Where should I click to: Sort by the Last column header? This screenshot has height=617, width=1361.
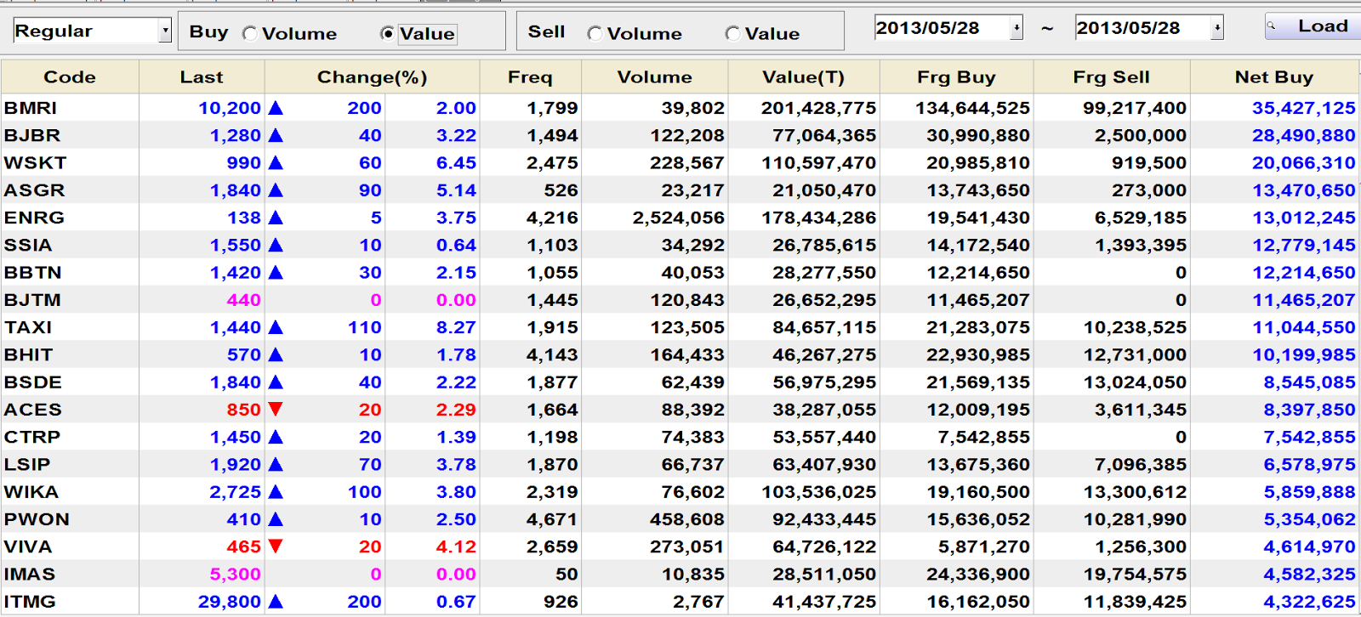(202, 77)
